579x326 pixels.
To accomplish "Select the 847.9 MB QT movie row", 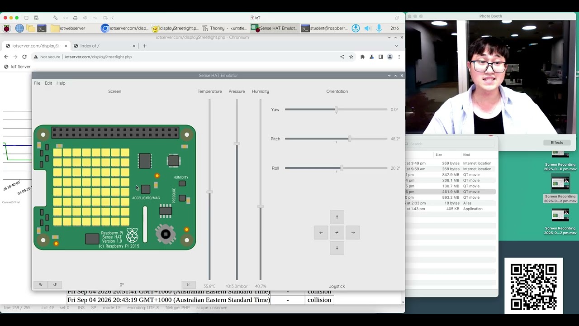I will coord(451,175).
